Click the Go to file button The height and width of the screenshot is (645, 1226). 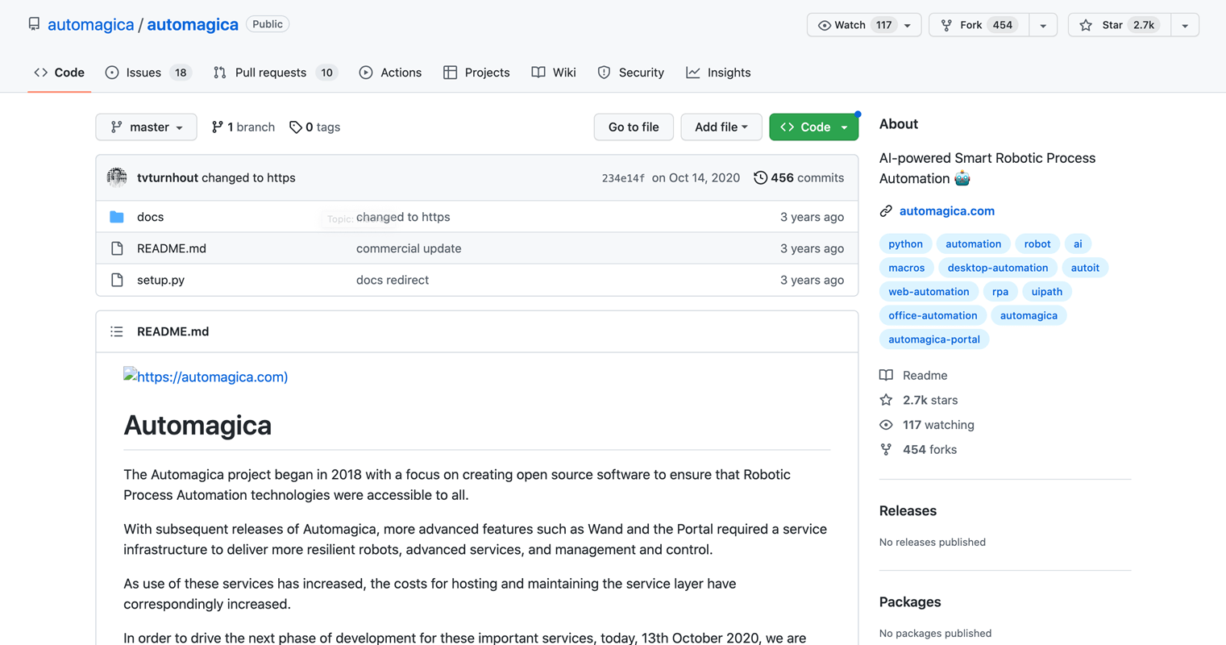coord(634,127)
